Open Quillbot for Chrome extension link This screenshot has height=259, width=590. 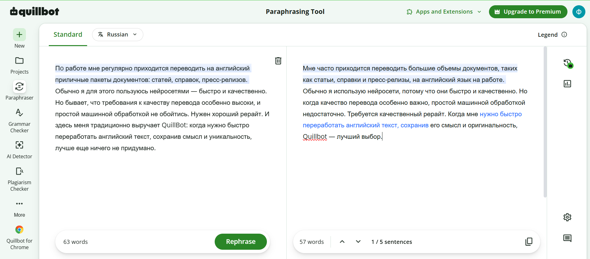19,237
